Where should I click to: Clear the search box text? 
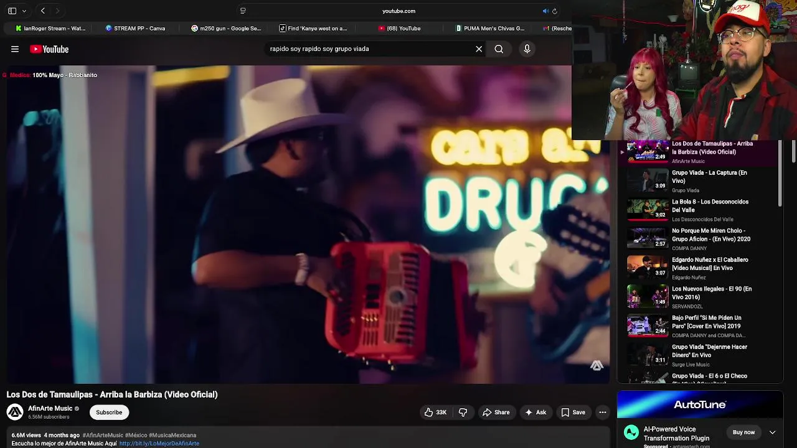[479, 49]
